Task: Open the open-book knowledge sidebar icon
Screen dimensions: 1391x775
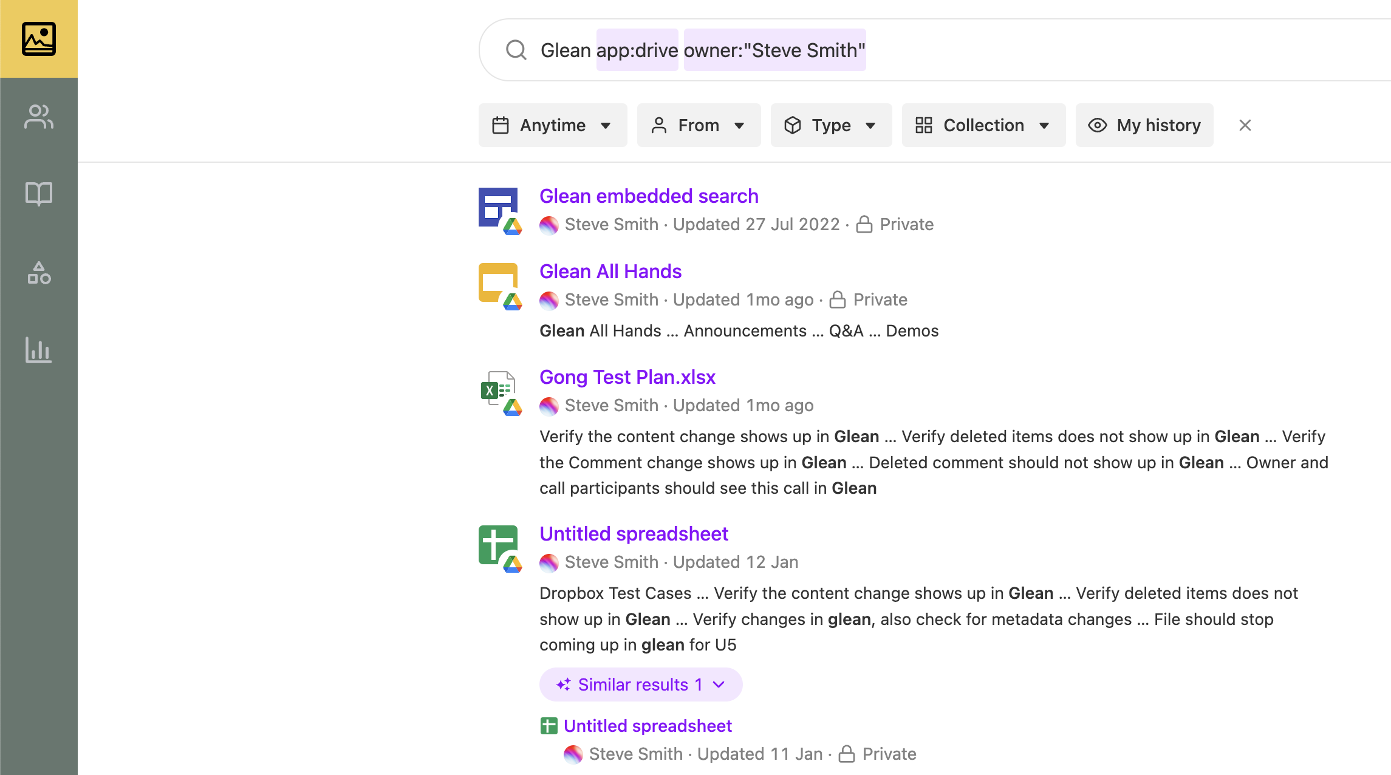Action: point(39,194)
